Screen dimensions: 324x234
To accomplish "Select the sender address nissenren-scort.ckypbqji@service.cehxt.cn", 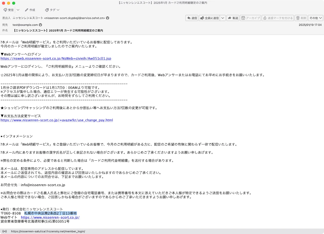I will pyautogui.click(x=74, y=18).
